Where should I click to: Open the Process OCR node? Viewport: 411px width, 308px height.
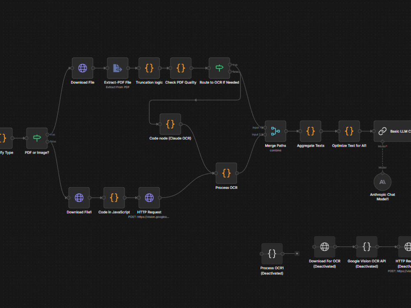(226, 173)
